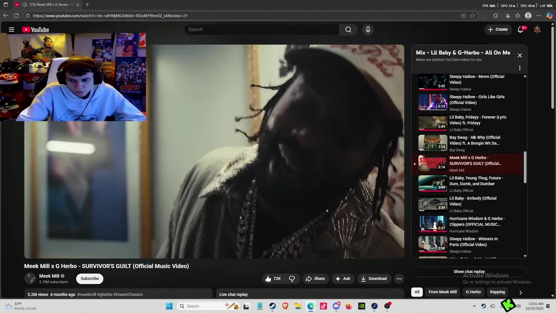Open Copilot sidebar icon
The width and height of the screenshot is (556, 313).
coord(549,16)
